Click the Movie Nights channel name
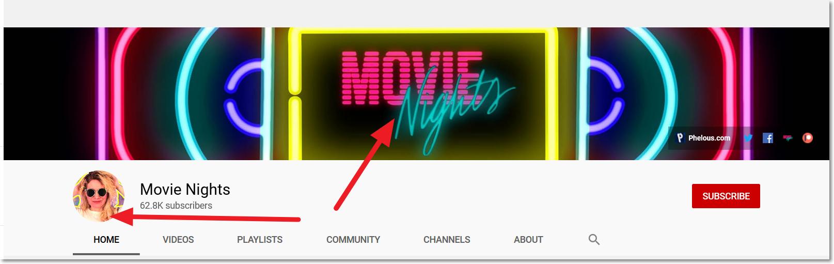The width and height of the screenshot is (834, 264). coord(185,190)
